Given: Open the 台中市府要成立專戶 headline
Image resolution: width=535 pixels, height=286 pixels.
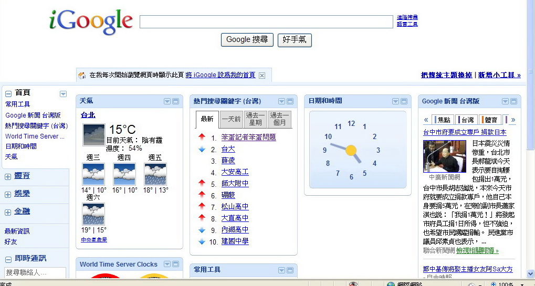Looking at the screenshot, I should click(465, 132).
